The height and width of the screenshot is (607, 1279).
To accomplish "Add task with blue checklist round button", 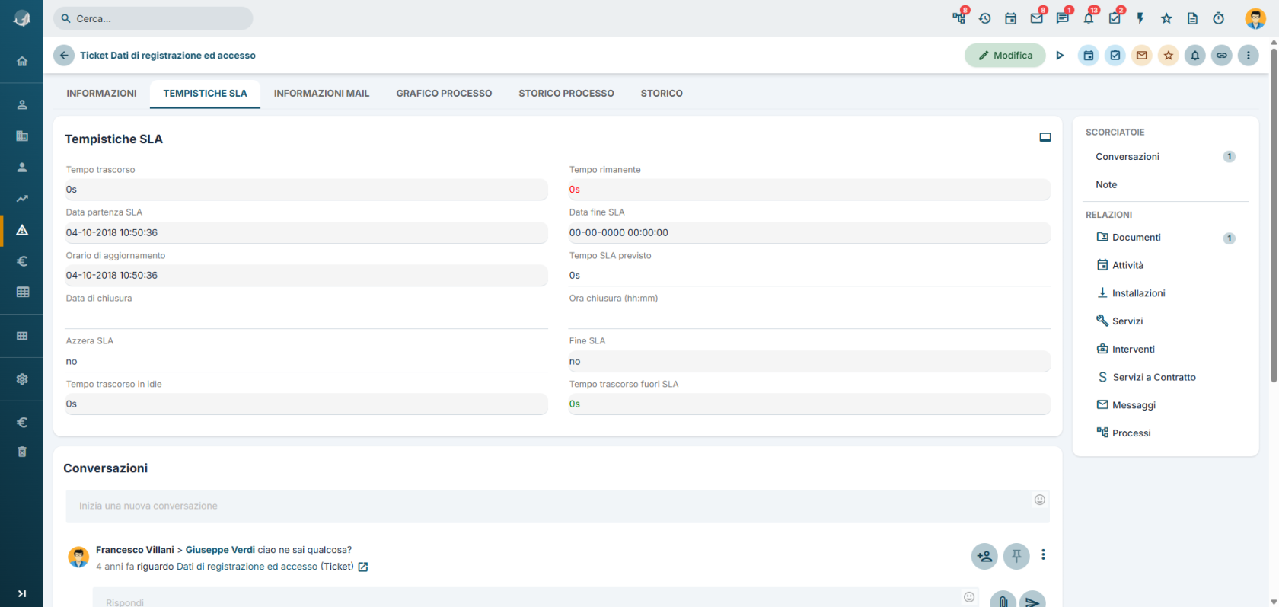I will [x=1115, y=55].
